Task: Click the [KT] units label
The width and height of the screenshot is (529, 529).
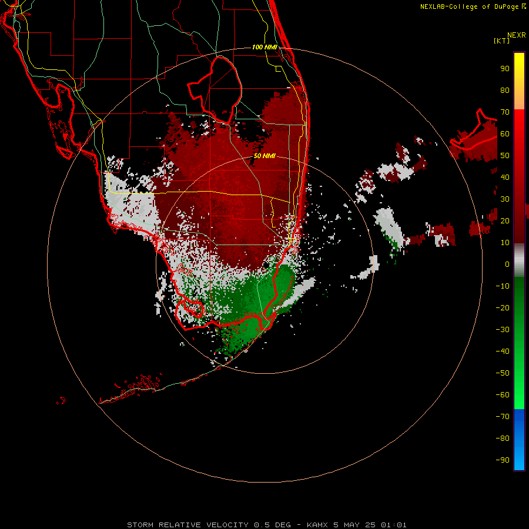Action: [502, 41]
